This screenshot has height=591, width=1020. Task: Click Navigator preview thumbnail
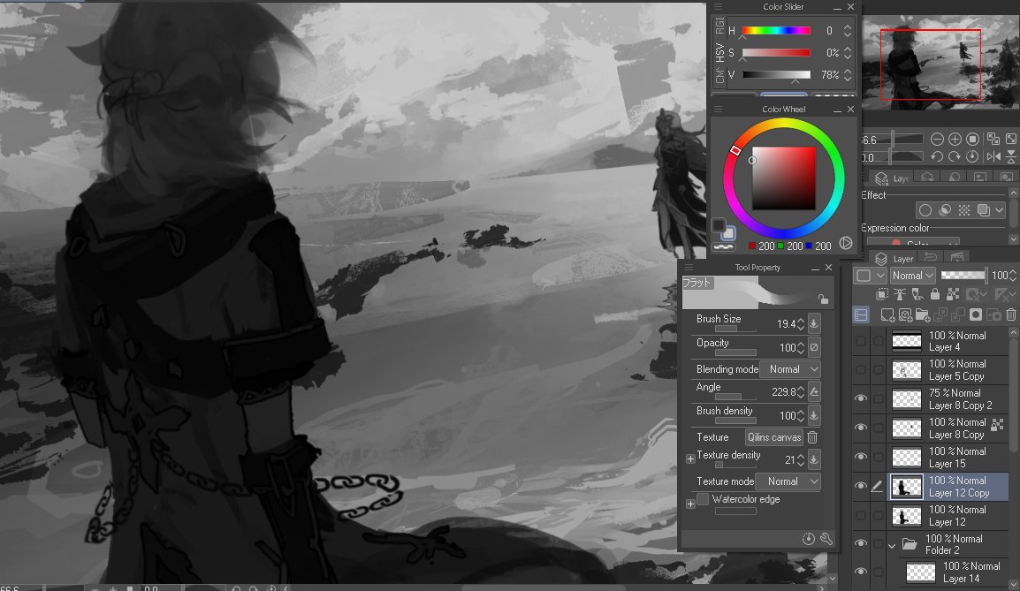[x=940, y=61]
